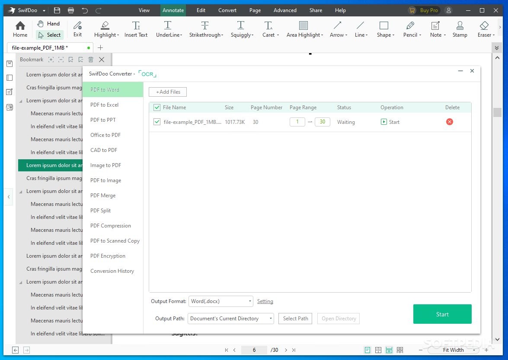Switch to two-page view mode
Screen dimensions: 508x360
(378, 350)
